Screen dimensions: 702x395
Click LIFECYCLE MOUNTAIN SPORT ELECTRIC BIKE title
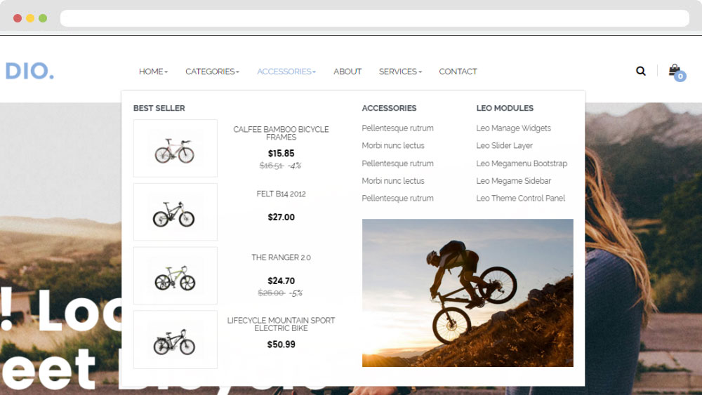[x=282, y=324]
